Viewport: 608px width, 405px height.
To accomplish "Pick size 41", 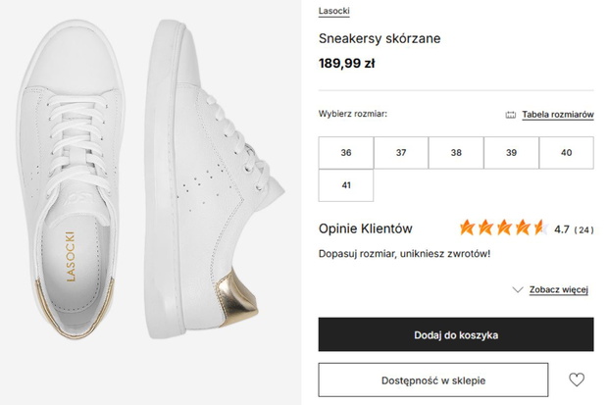I will coord(346,185).
